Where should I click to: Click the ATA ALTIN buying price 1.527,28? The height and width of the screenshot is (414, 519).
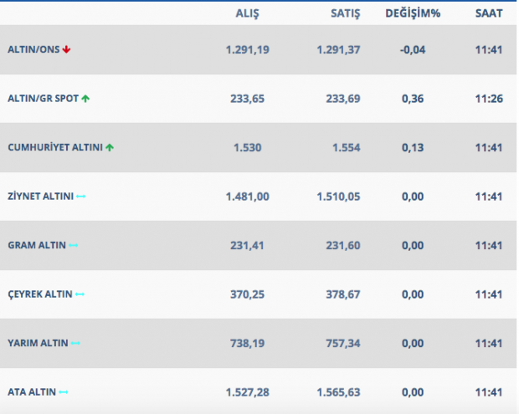click(246, 392)
